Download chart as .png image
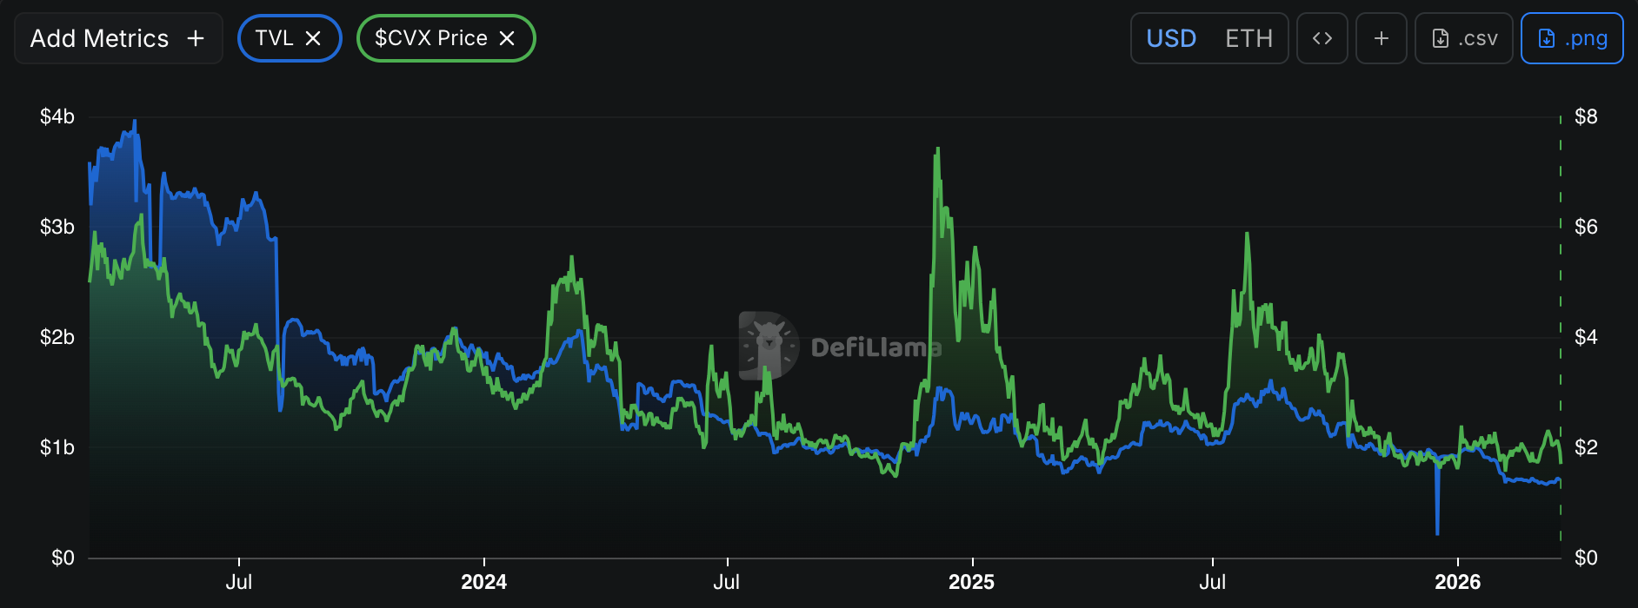The height and width of the screenshot is (608, 1638). (1572, 38)
